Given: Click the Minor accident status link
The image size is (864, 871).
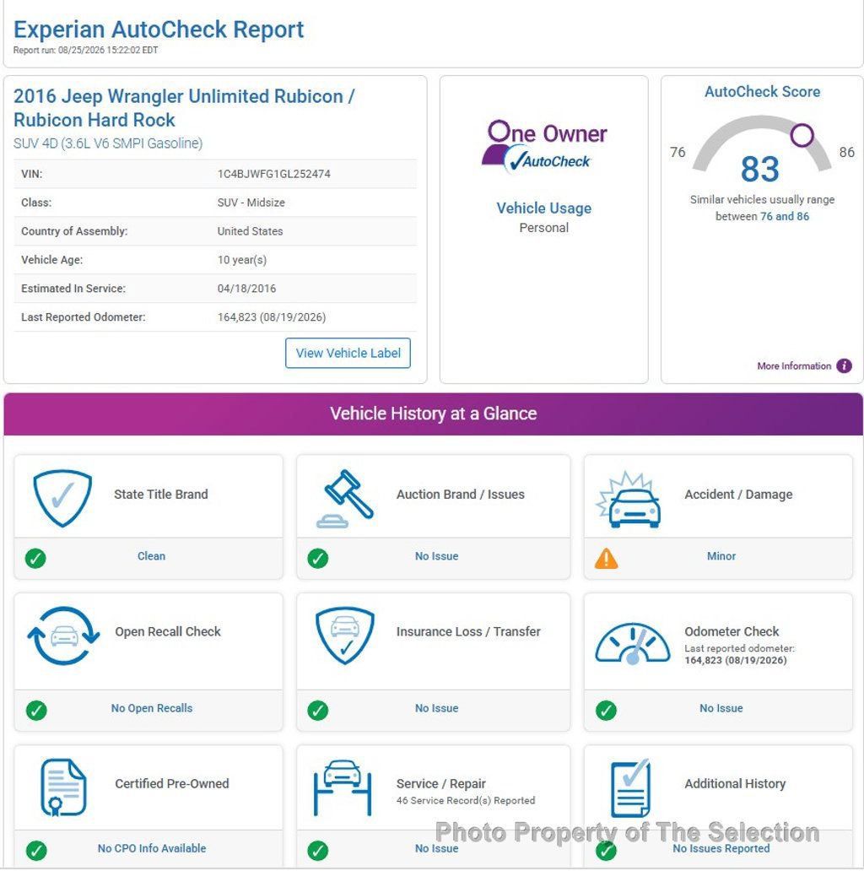Looking at the screenshot, I should click(721, 556).
